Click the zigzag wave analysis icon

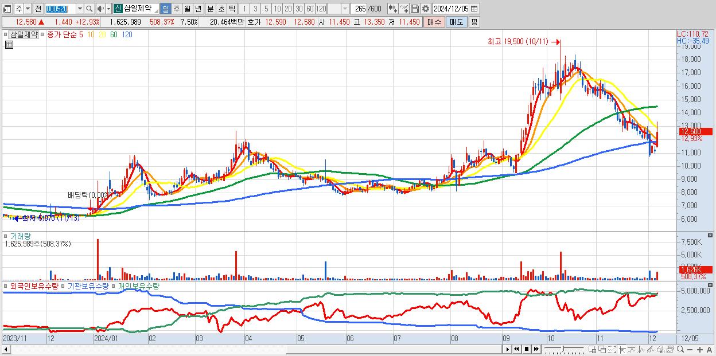(641, 349)
